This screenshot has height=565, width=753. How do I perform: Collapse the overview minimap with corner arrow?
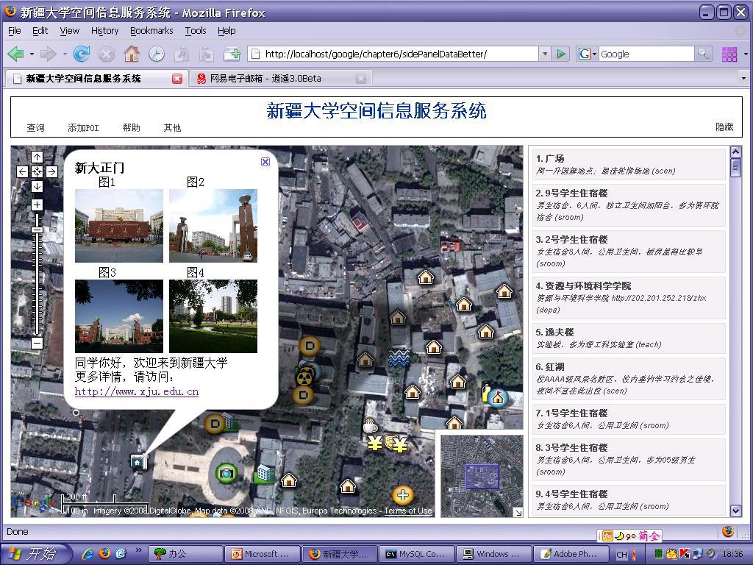pos(518,512)
